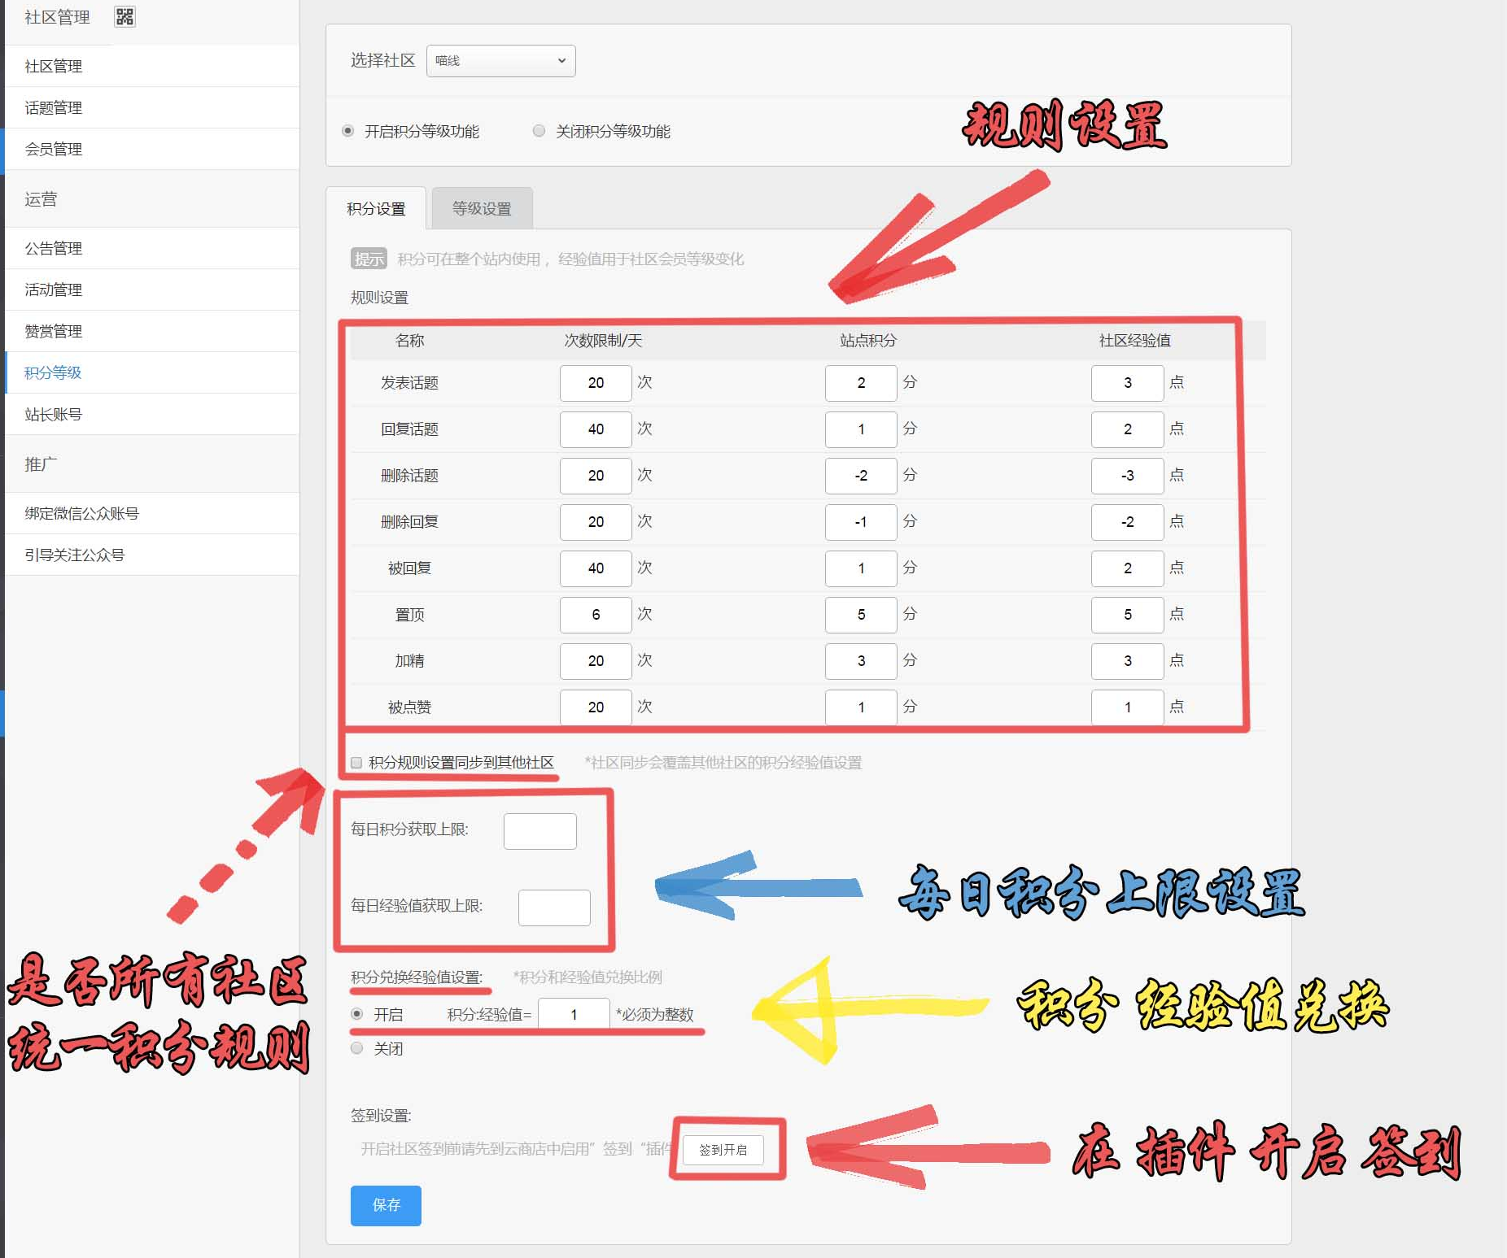Open 话题管理 in the sidebar
This screenshot has height=1258, width=1507.
54,107
